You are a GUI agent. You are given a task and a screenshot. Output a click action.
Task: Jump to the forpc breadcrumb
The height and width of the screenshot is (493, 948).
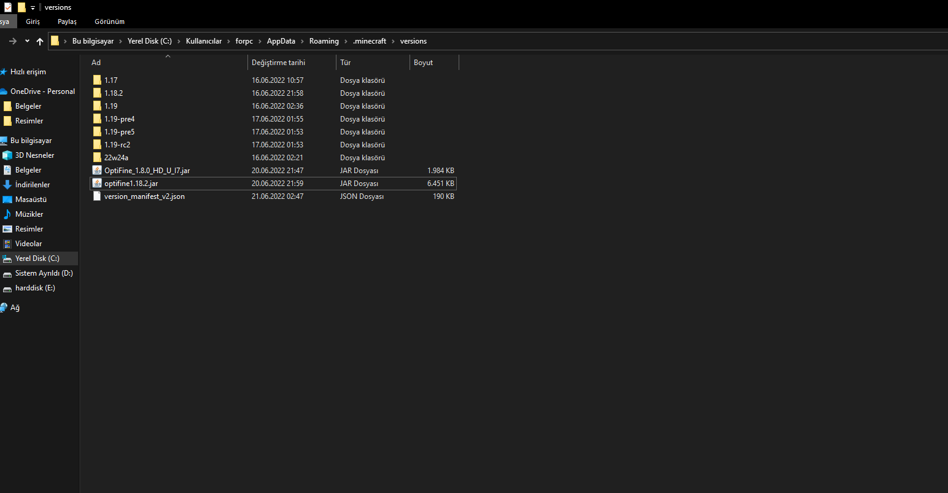pos(244,41)
